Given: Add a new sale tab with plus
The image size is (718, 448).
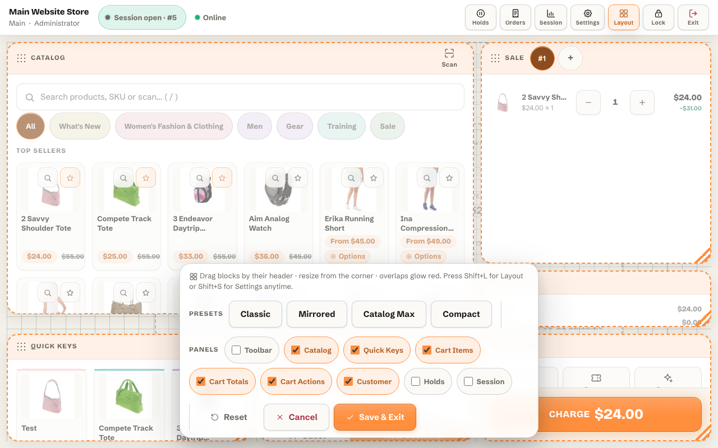Looking at the screenshot, I should (570, 58).
